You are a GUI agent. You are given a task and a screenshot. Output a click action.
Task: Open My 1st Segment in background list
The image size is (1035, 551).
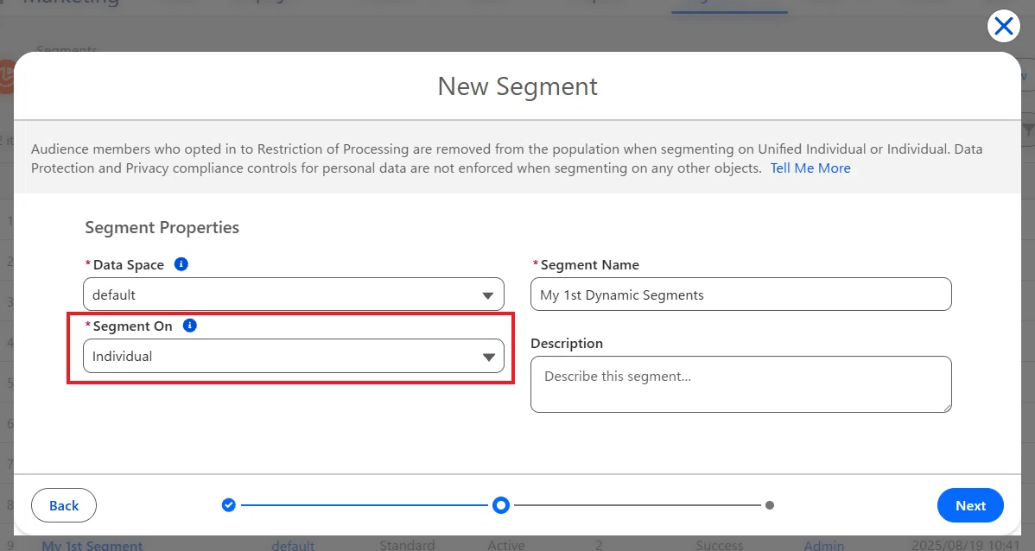92,545
